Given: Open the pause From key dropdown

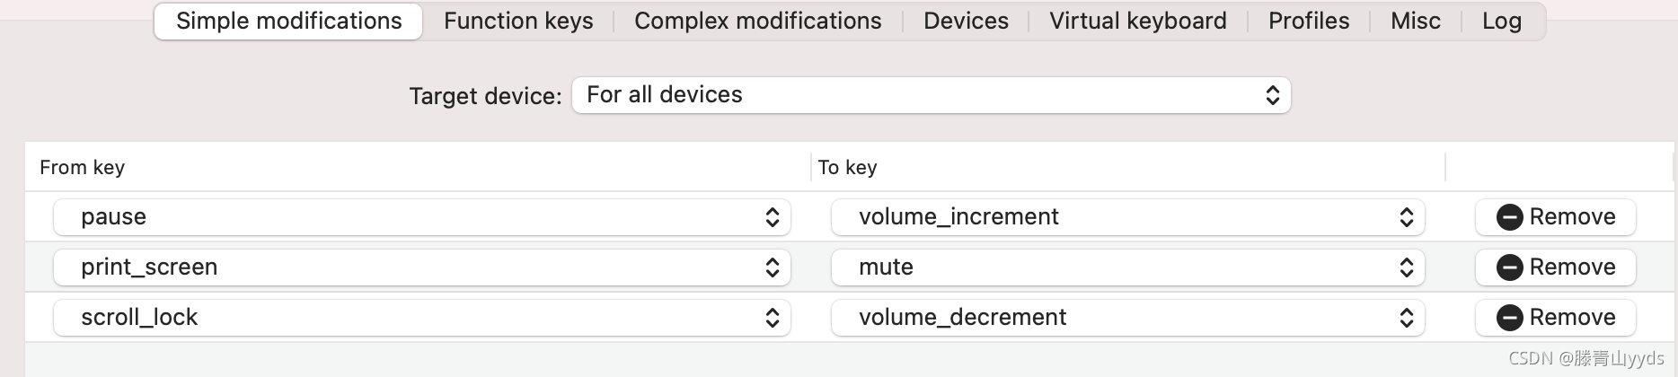Looking at the screenshot, I should click(421, 217).
